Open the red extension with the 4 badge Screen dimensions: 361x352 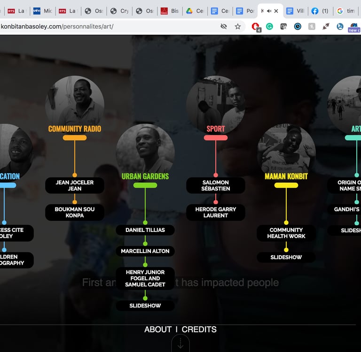pyautogui.click(x=256, y=27)
